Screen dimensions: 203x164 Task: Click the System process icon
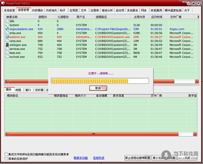[7, 25]
